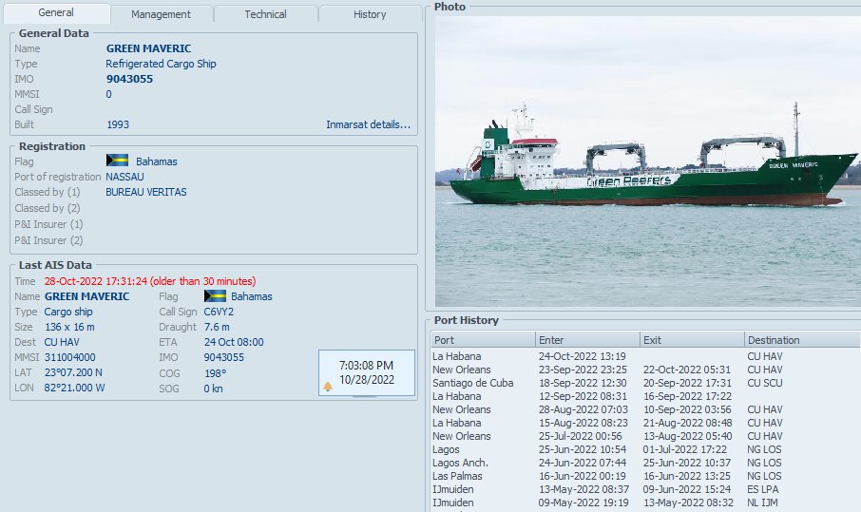Click the Bahamas flag icon in Last AIS Data
Screen dimensions: 861x512
215,295
